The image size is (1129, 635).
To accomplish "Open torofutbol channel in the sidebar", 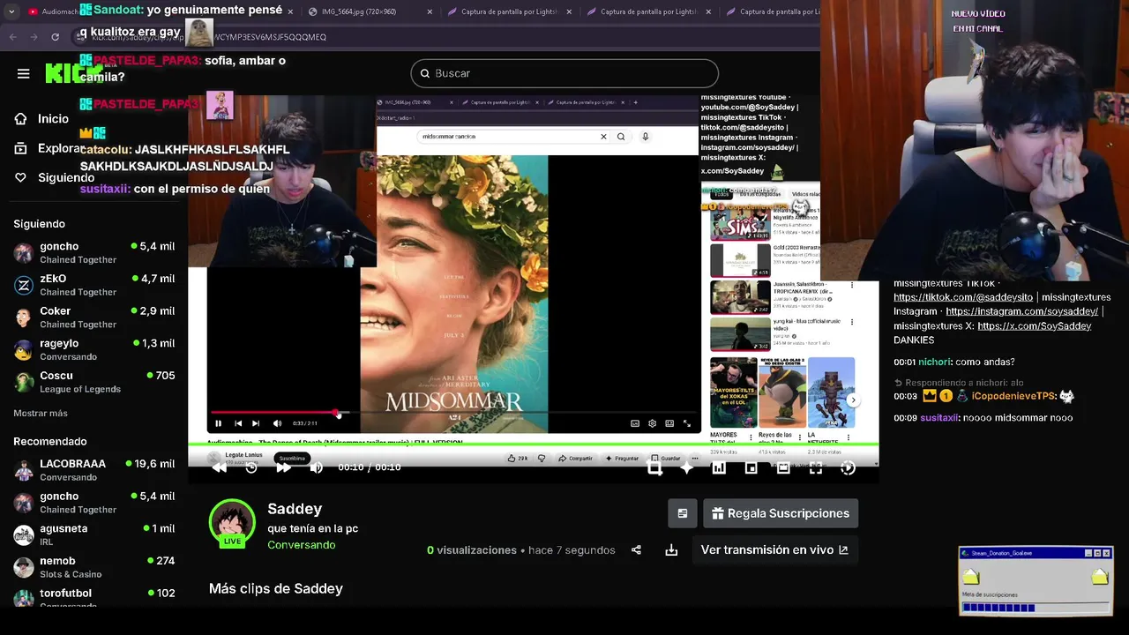I will pos(94,598).
